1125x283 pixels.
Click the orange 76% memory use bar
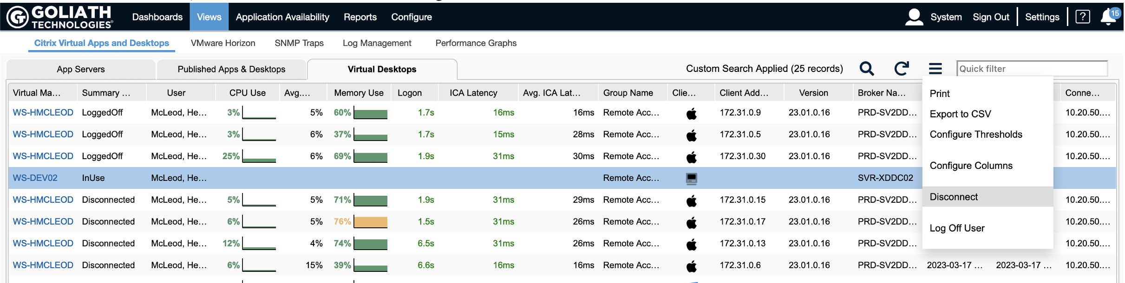coord(370,222)
